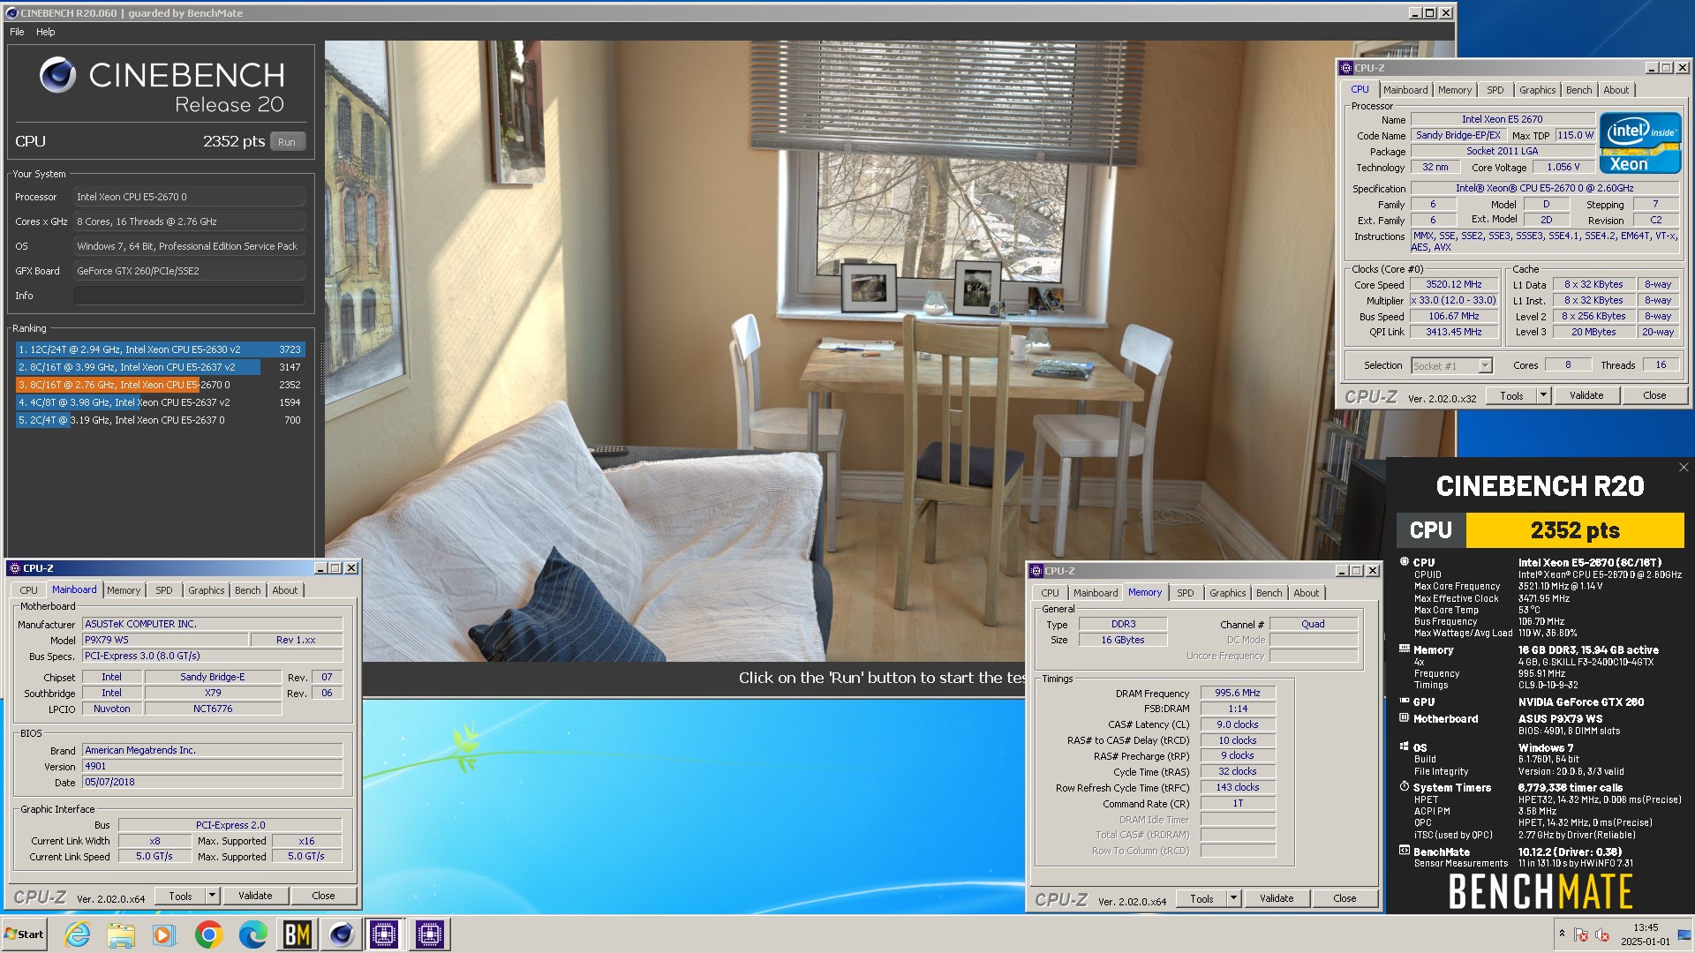Switch to Bench tab in bottom-left CPU-Z
The image size is (1695, 953).
coord(248,590)
